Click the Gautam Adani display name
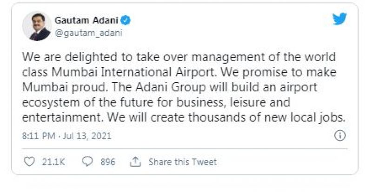Image resolution: width=372 pixels, height=192 pixels. tap(86, 20)
